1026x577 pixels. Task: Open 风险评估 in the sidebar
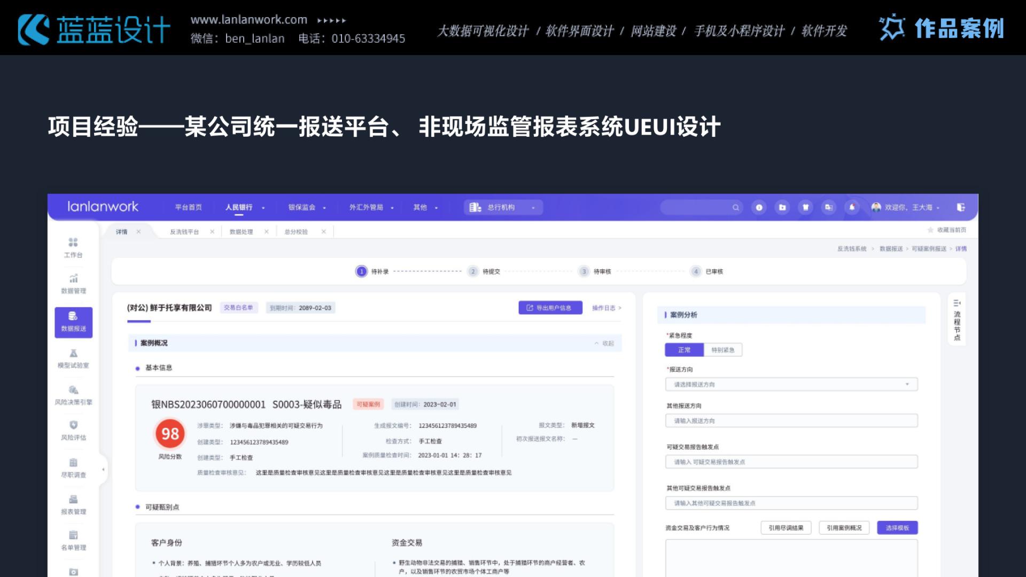point(73,431)
